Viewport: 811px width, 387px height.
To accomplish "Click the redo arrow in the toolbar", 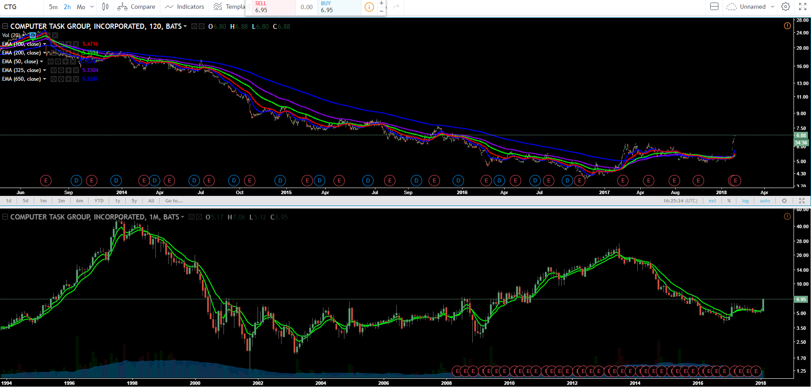I will click(396, 7).
